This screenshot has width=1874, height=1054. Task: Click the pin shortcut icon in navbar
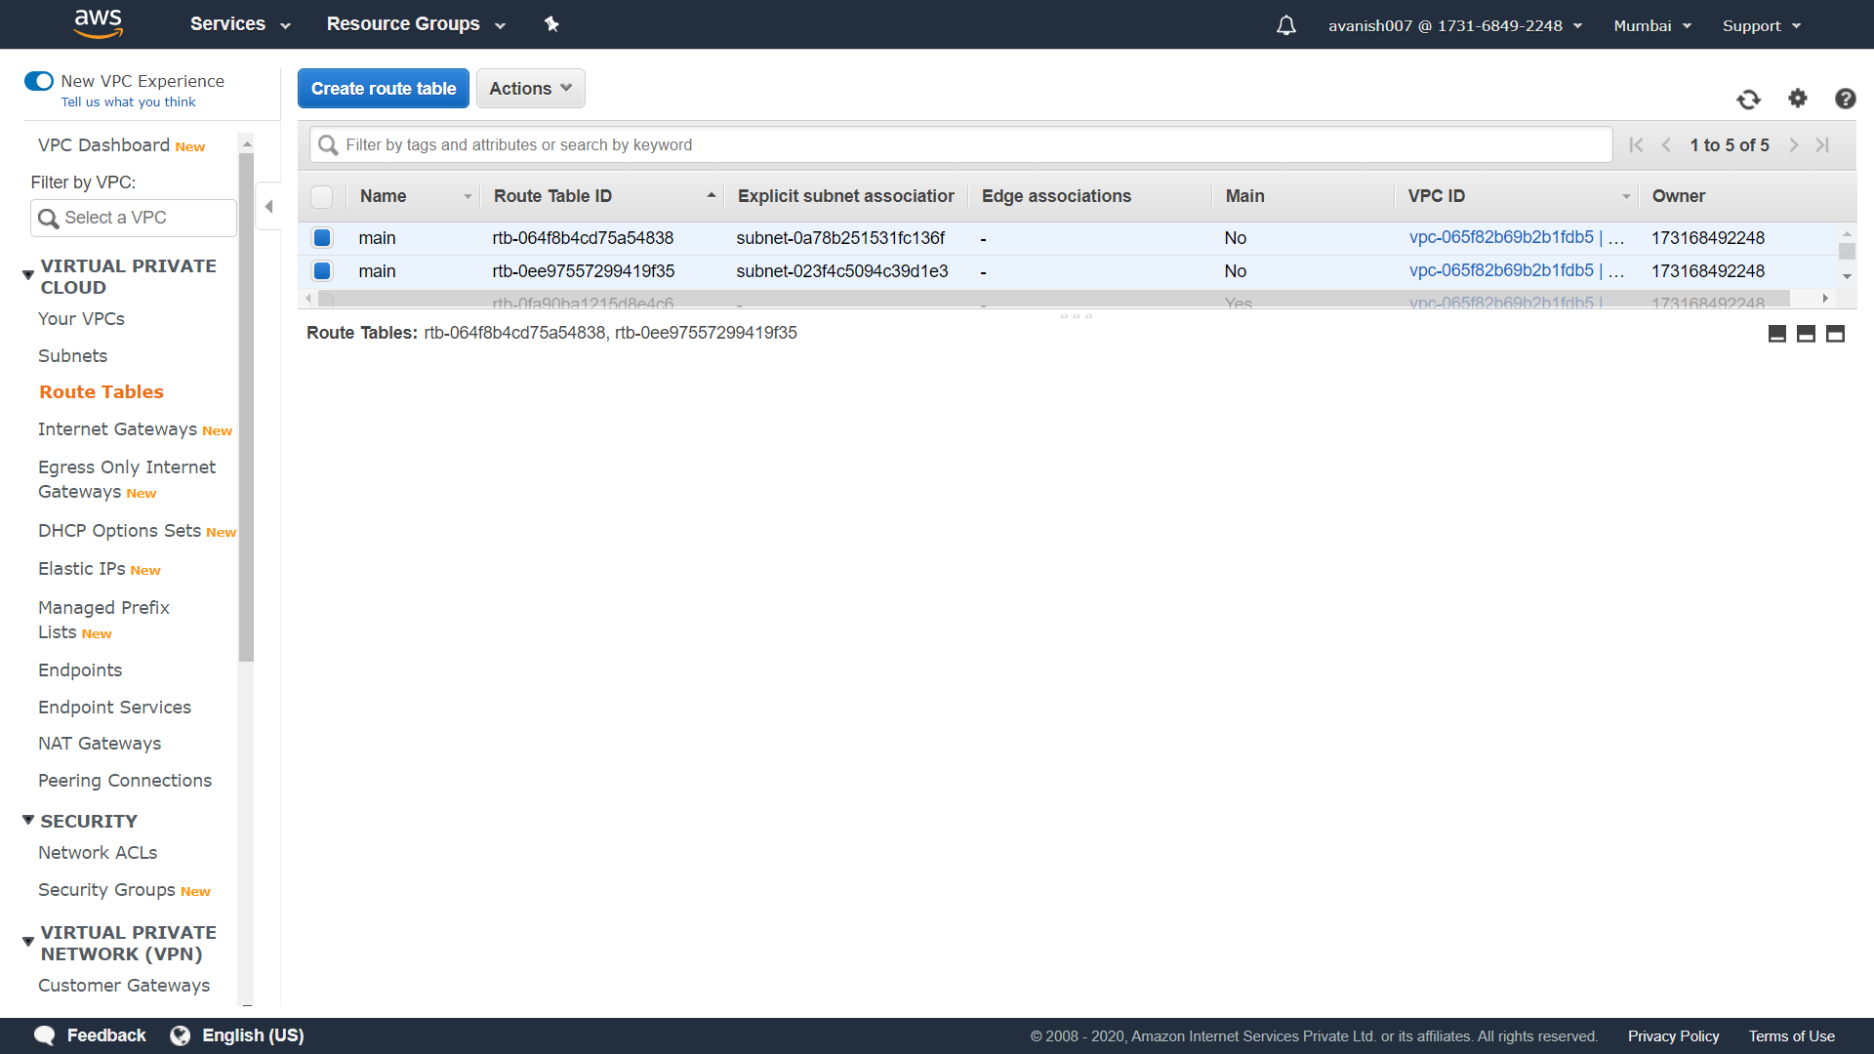click(551, 24)
